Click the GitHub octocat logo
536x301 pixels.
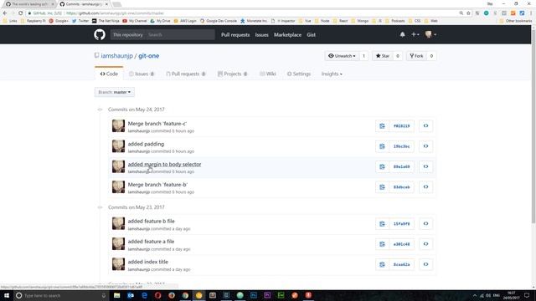pyautogui.click(x=100, y=34)
